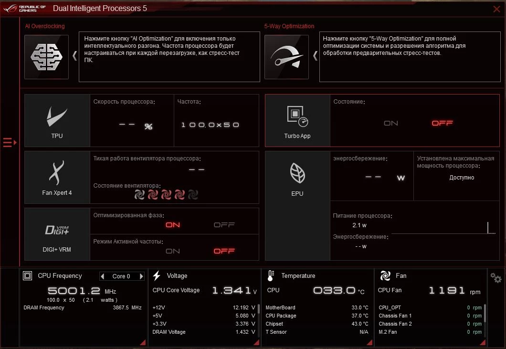Click the first gray fan status icon

coord(139,195)
